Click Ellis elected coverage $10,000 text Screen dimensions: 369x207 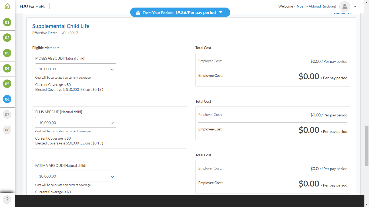point(69,143)
